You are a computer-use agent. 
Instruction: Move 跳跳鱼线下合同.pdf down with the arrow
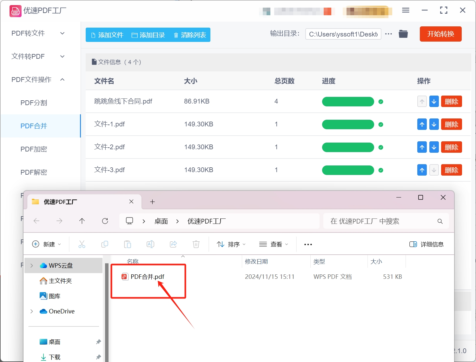[x=434, y=102]
